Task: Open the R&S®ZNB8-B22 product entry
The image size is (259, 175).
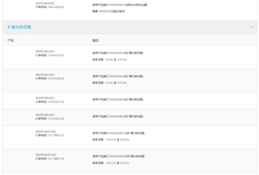Action: (x=45, y=98)
